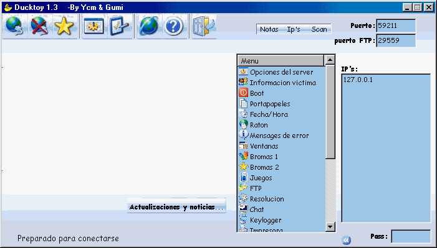This screenshot has height=248, width=437.
Task: Click the checklist with pen toolbar icon
Action: pos(120,26)
